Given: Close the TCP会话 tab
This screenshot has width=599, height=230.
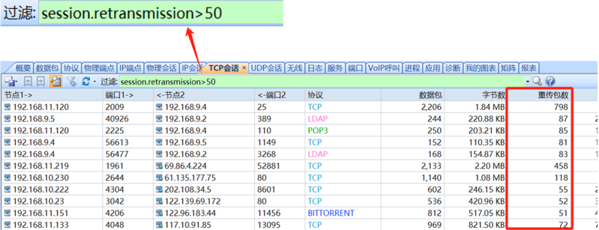Looking at the screenshot, I should [244, 68].
